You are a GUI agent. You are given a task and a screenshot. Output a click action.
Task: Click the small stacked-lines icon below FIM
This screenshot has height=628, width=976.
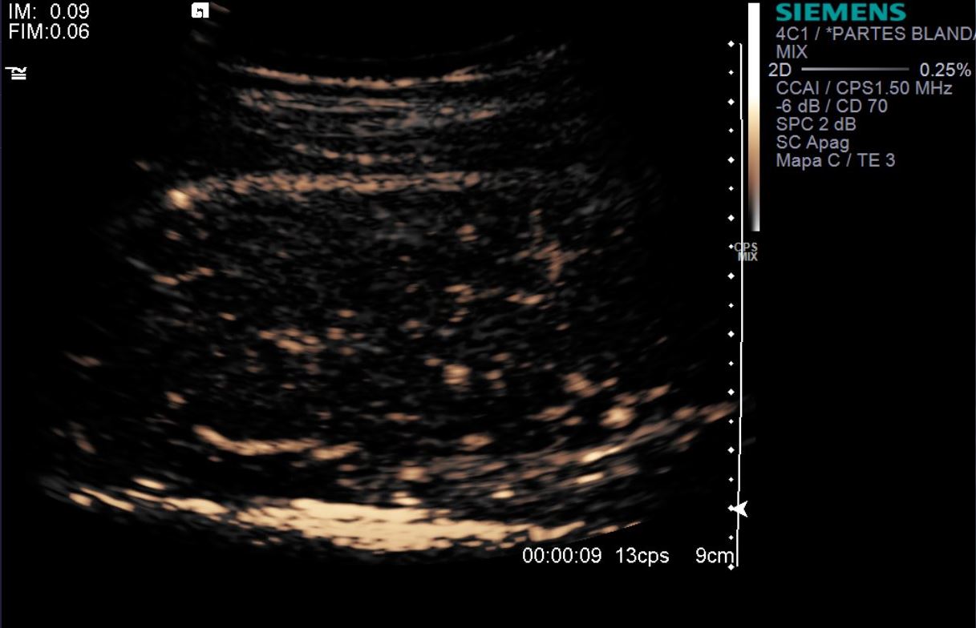16,73
